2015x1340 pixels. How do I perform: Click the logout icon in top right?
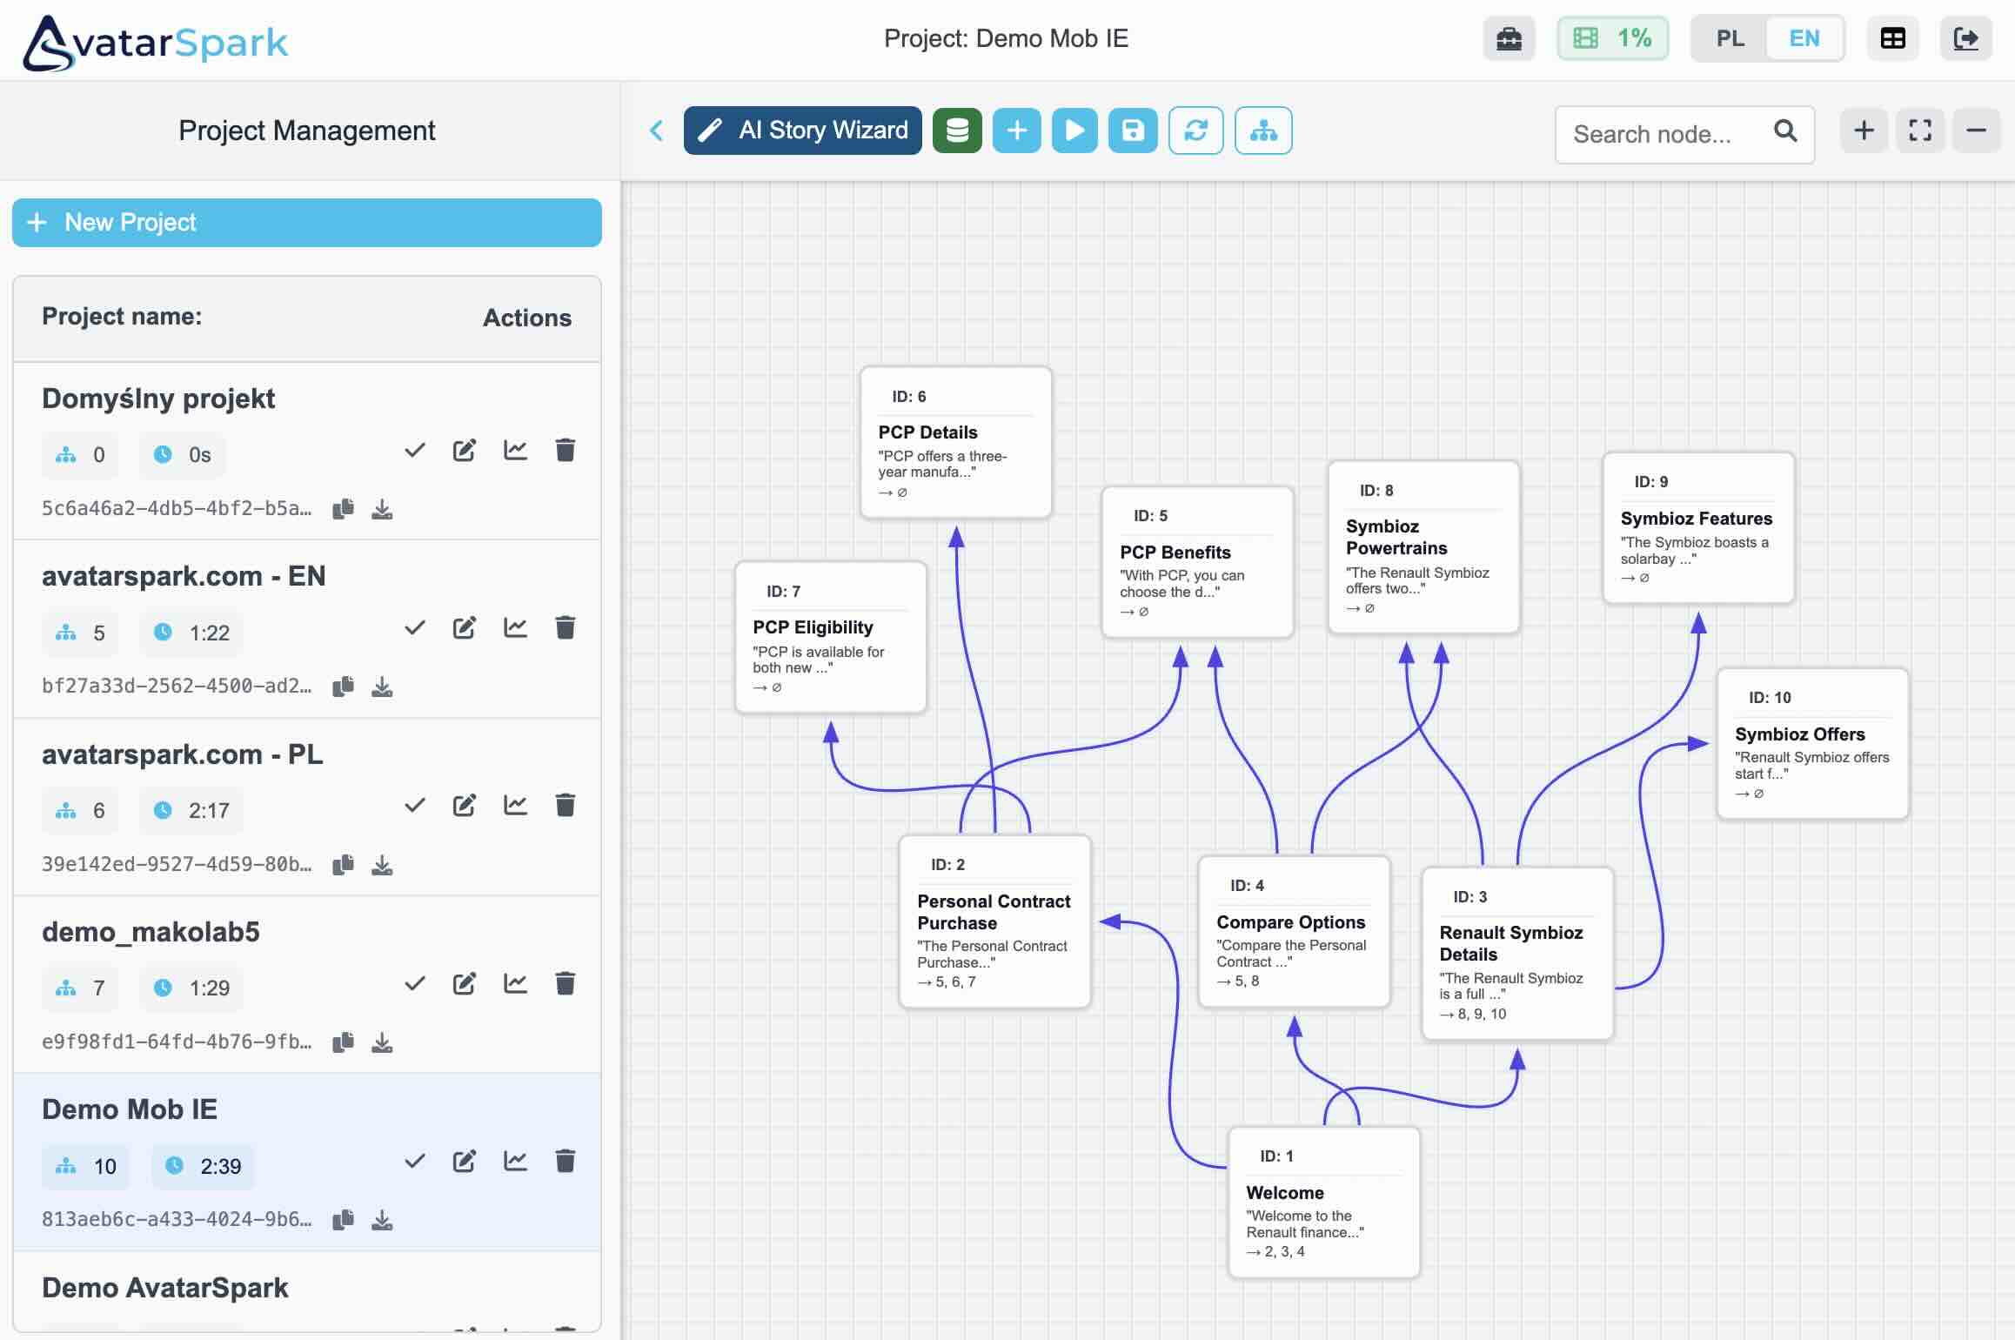click(x=1965, y=38)
